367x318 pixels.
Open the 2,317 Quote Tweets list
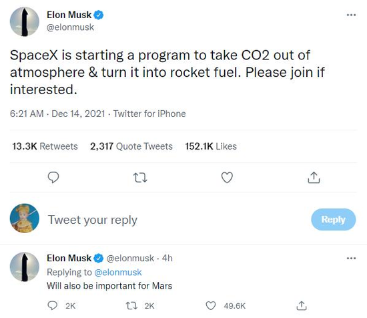coord(131,146)
